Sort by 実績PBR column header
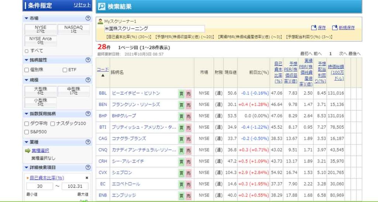The height and width of the screenshot is (202, 378). (x=306, y=73)
